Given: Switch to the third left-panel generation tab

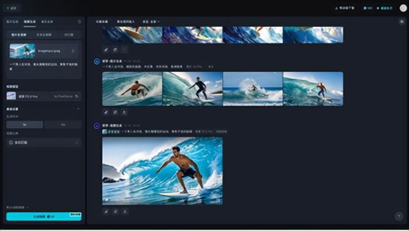Looking at the screenshot, I should coord(47,22).
